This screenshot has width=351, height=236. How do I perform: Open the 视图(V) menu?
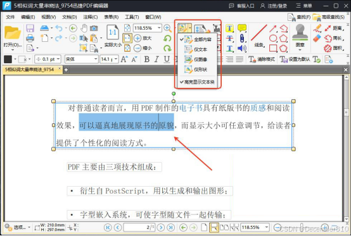(x=49, y=17)
